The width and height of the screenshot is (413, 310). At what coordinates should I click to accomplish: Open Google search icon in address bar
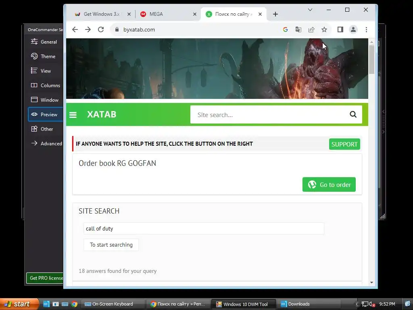[286, 29]
